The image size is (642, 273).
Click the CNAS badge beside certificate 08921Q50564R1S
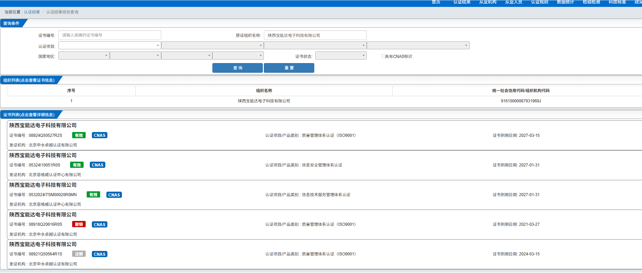point(99,254)
